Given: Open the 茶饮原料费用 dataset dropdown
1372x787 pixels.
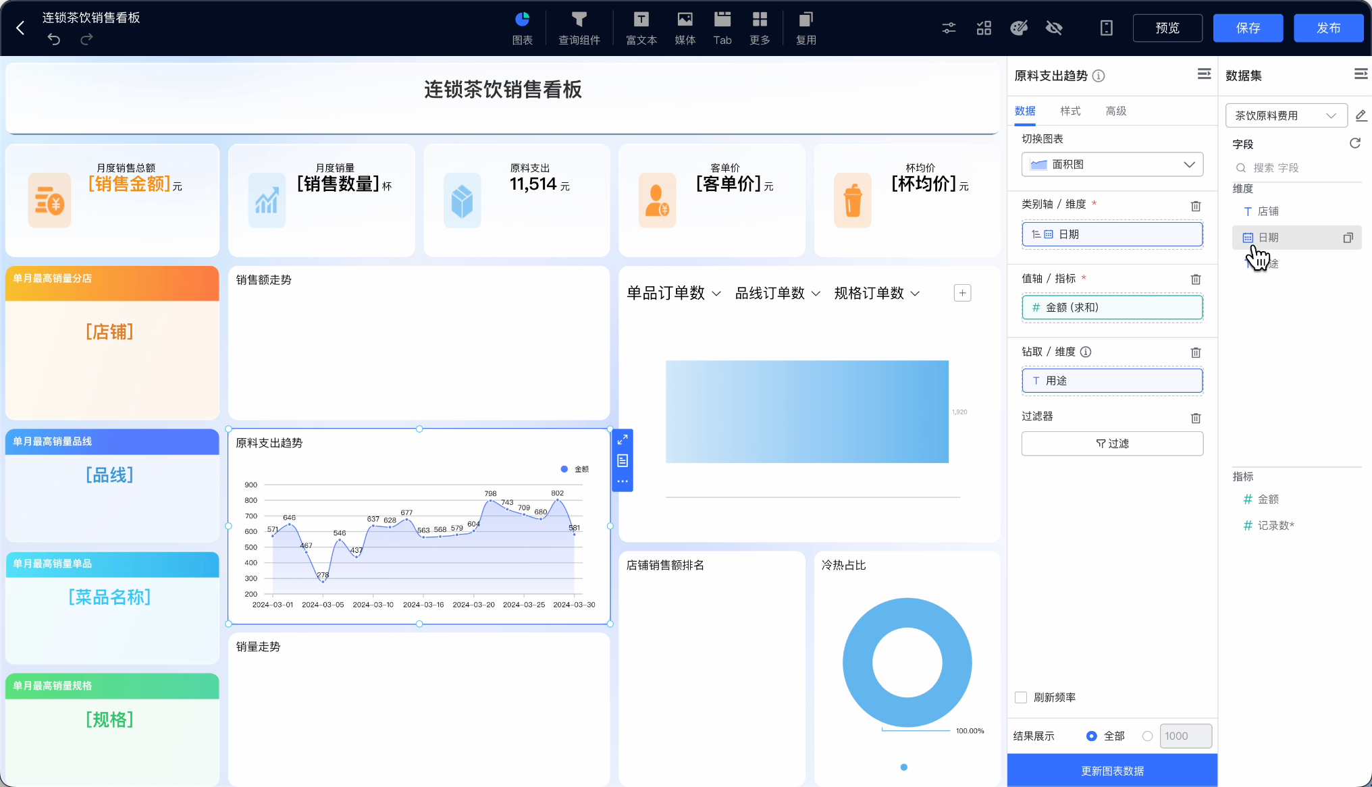Looking at the screenshot, I should pos(1286,115).
